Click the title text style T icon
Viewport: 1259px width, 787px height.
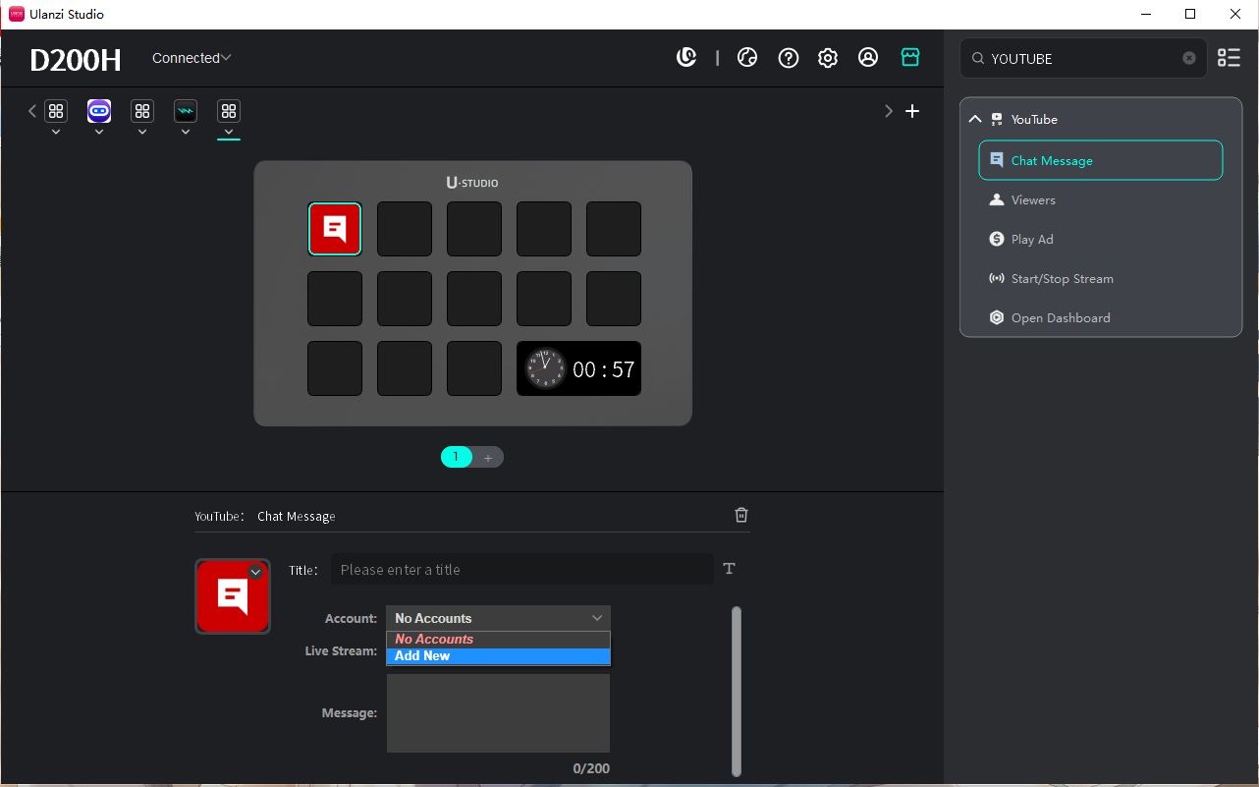[729, 569]
